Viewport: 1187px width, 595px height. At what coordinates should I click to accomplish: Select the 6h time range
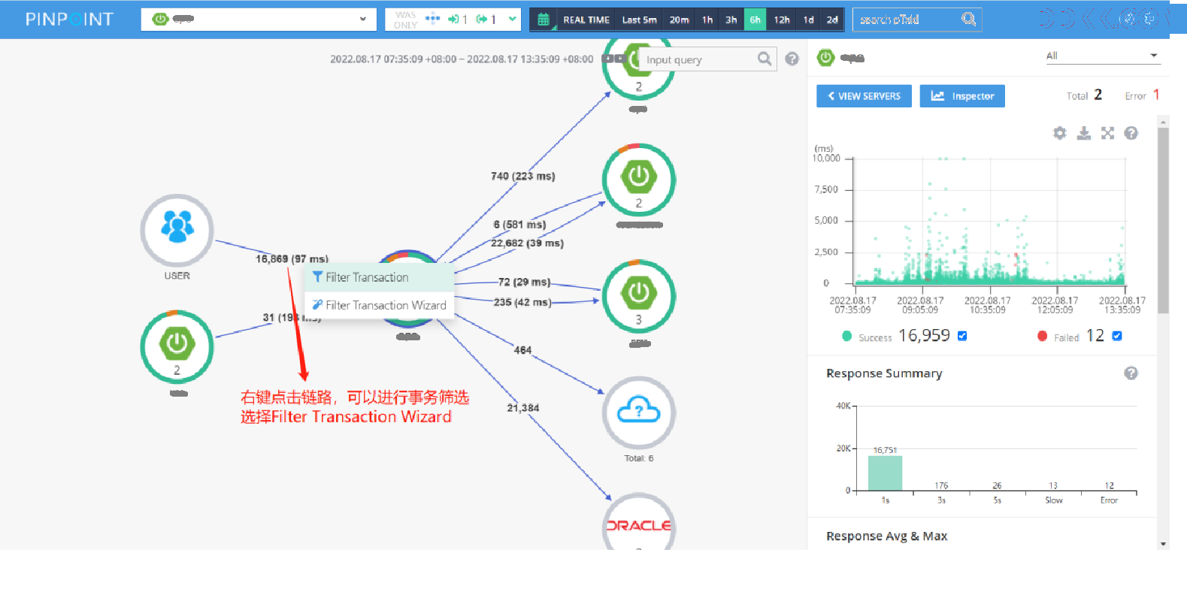(x=755, y=20)
